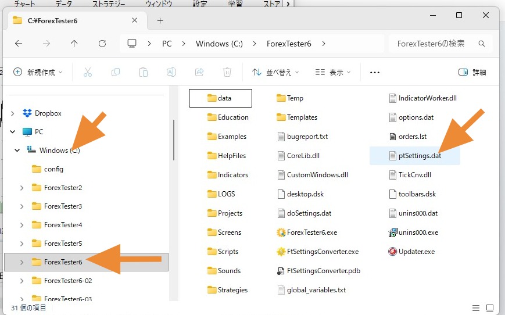Expand the ForexTester2 tree node
The height and width of the screenshot is (315, 505).
tap(22, 188)
